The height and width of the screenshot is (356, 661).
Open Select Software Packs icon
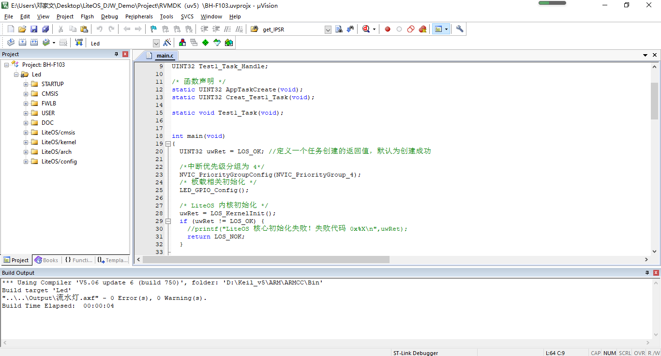click(x=217, y=43)
